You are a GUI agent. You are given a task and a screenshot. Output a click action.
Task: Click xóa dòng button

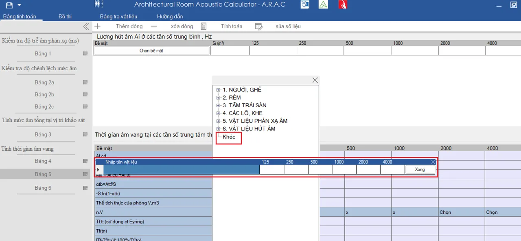point(182,26)
